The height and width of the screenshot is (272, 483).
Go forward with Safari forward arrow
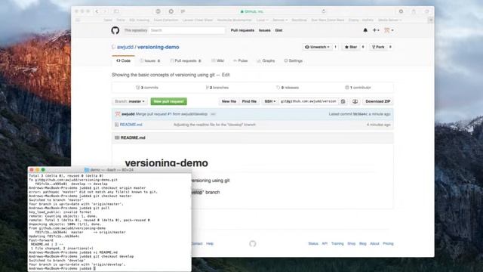tap(105, 11)
